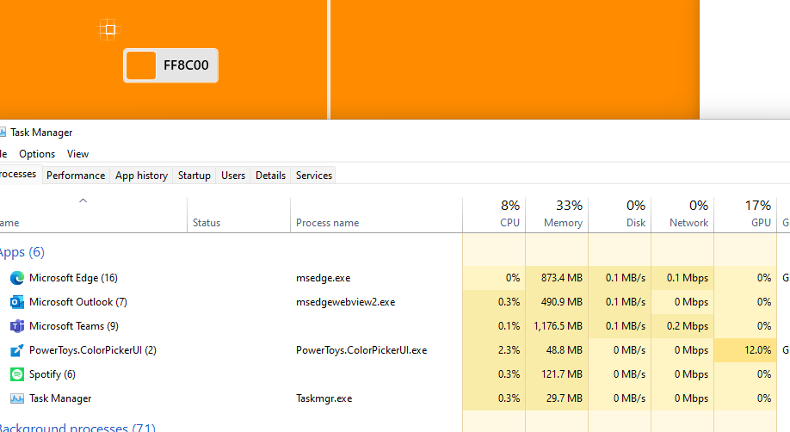Click the 12.0% GPU cell for PowerToys
The width and height of the screenshot is (790, 432).
(x=745, y=350)
